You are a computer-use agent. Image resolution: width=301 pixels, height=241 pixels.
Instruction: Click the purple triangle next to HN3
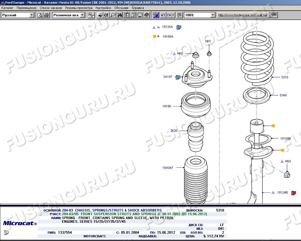point(282,162)
